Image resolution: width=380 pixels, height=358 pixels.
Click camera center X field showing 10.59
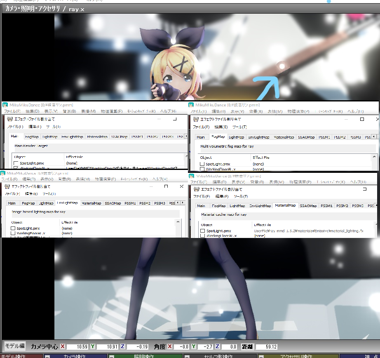pyautogui.click(x=77, y=347)
